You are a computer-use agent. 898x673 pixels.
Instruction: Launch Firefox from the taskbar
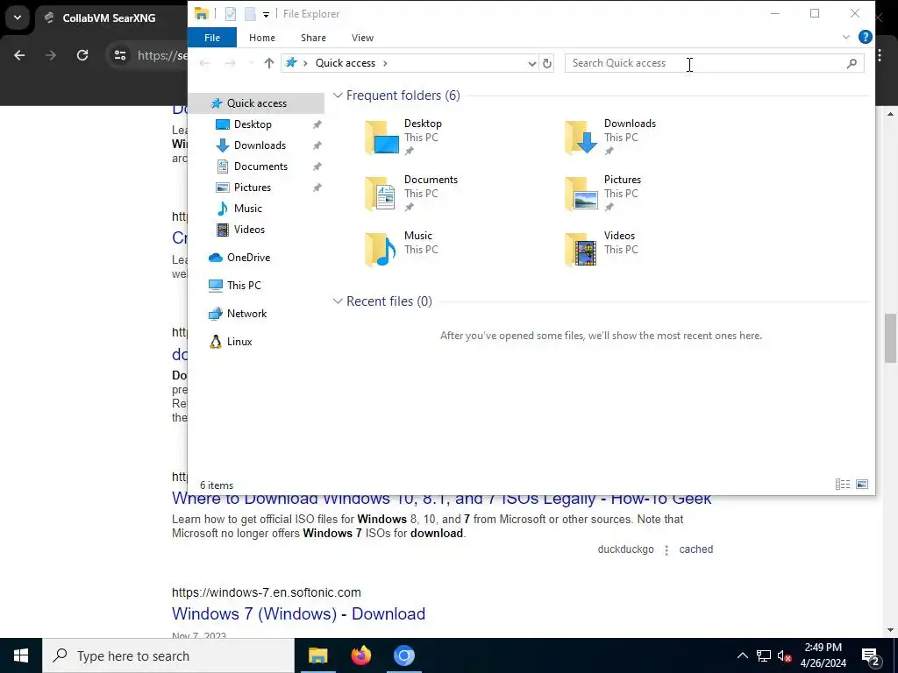360,655
